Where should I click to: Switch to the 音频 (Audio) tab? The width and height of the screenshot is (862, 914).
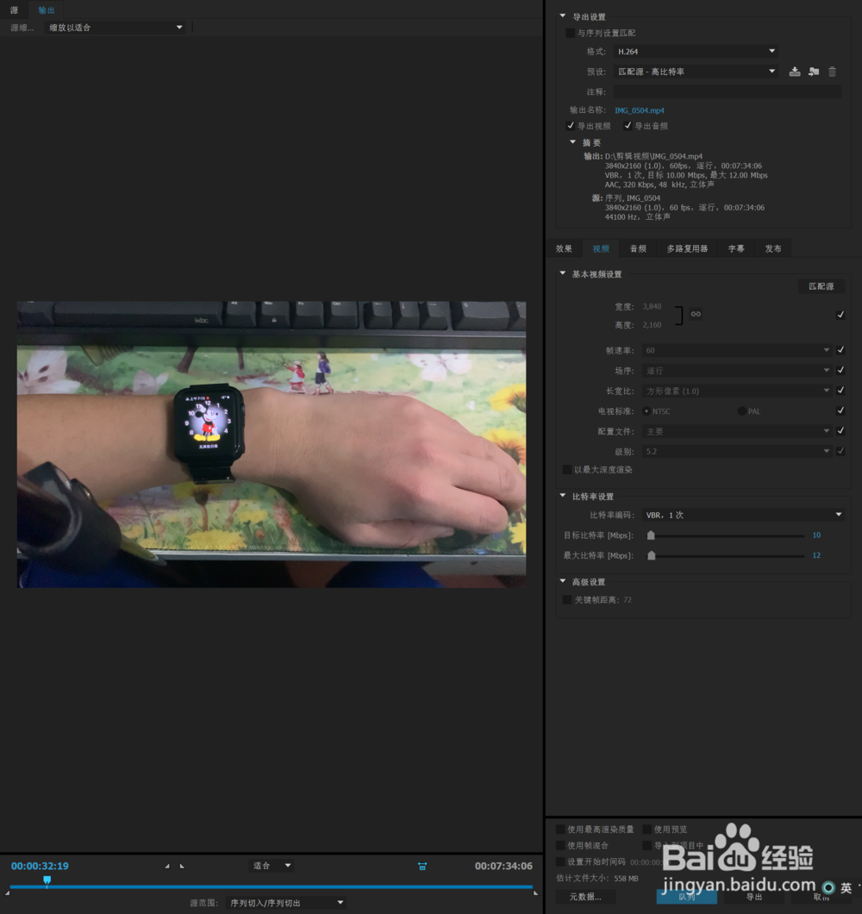point(637,248)
